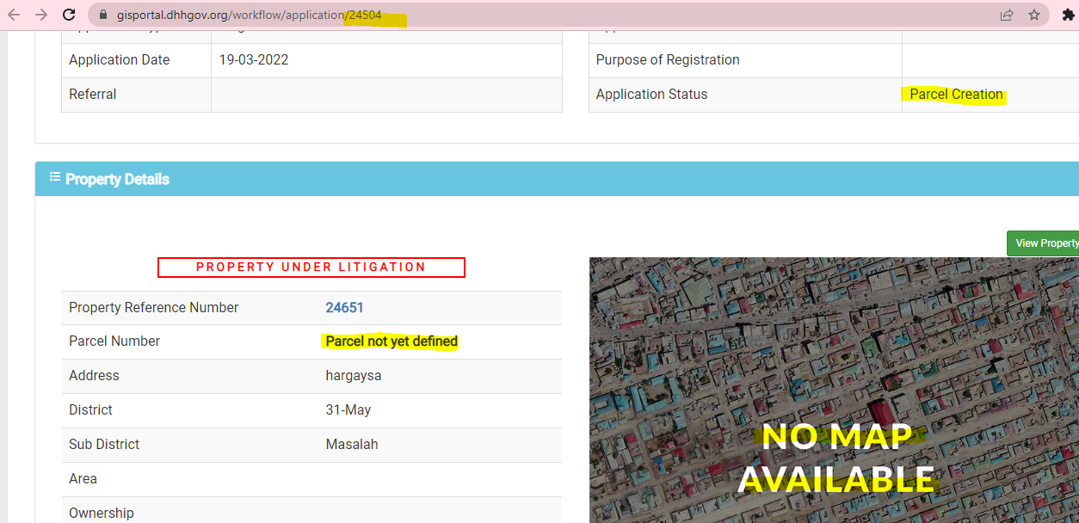Bookmark this page with the star icon
The width and height of the screenshot is (1079, 523).
pos(1034,15)
